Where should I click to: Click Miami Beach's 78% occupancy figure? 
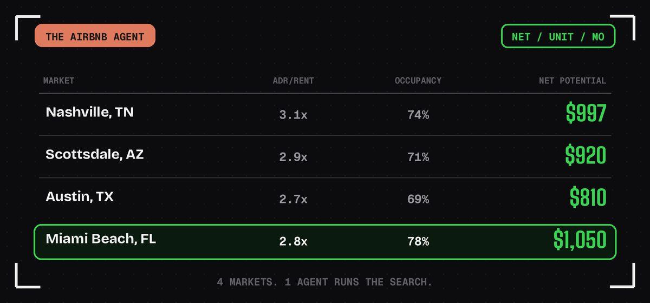(418, 241)
